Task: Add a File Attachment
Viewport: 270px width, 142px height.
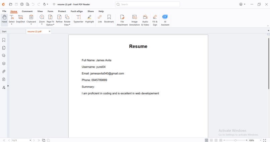Action: (122, 20)
